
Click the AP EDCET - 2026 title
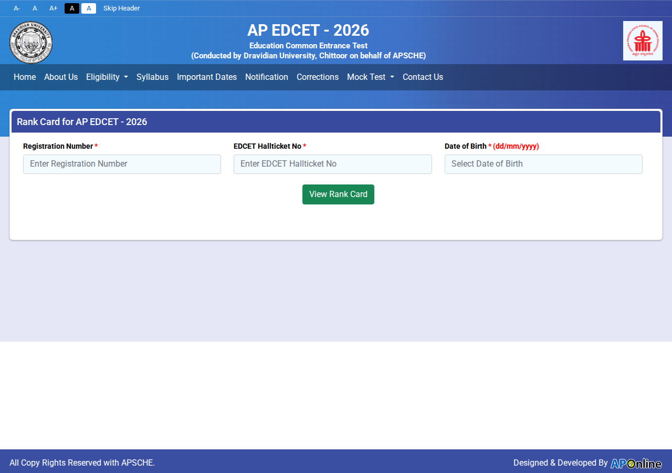308,30
